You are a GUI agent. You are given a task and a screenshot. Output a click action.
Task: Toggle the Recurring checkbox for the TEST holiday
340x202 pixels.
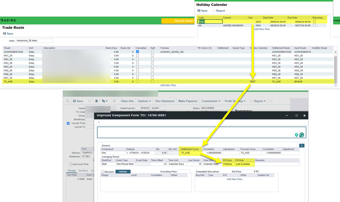314,22
